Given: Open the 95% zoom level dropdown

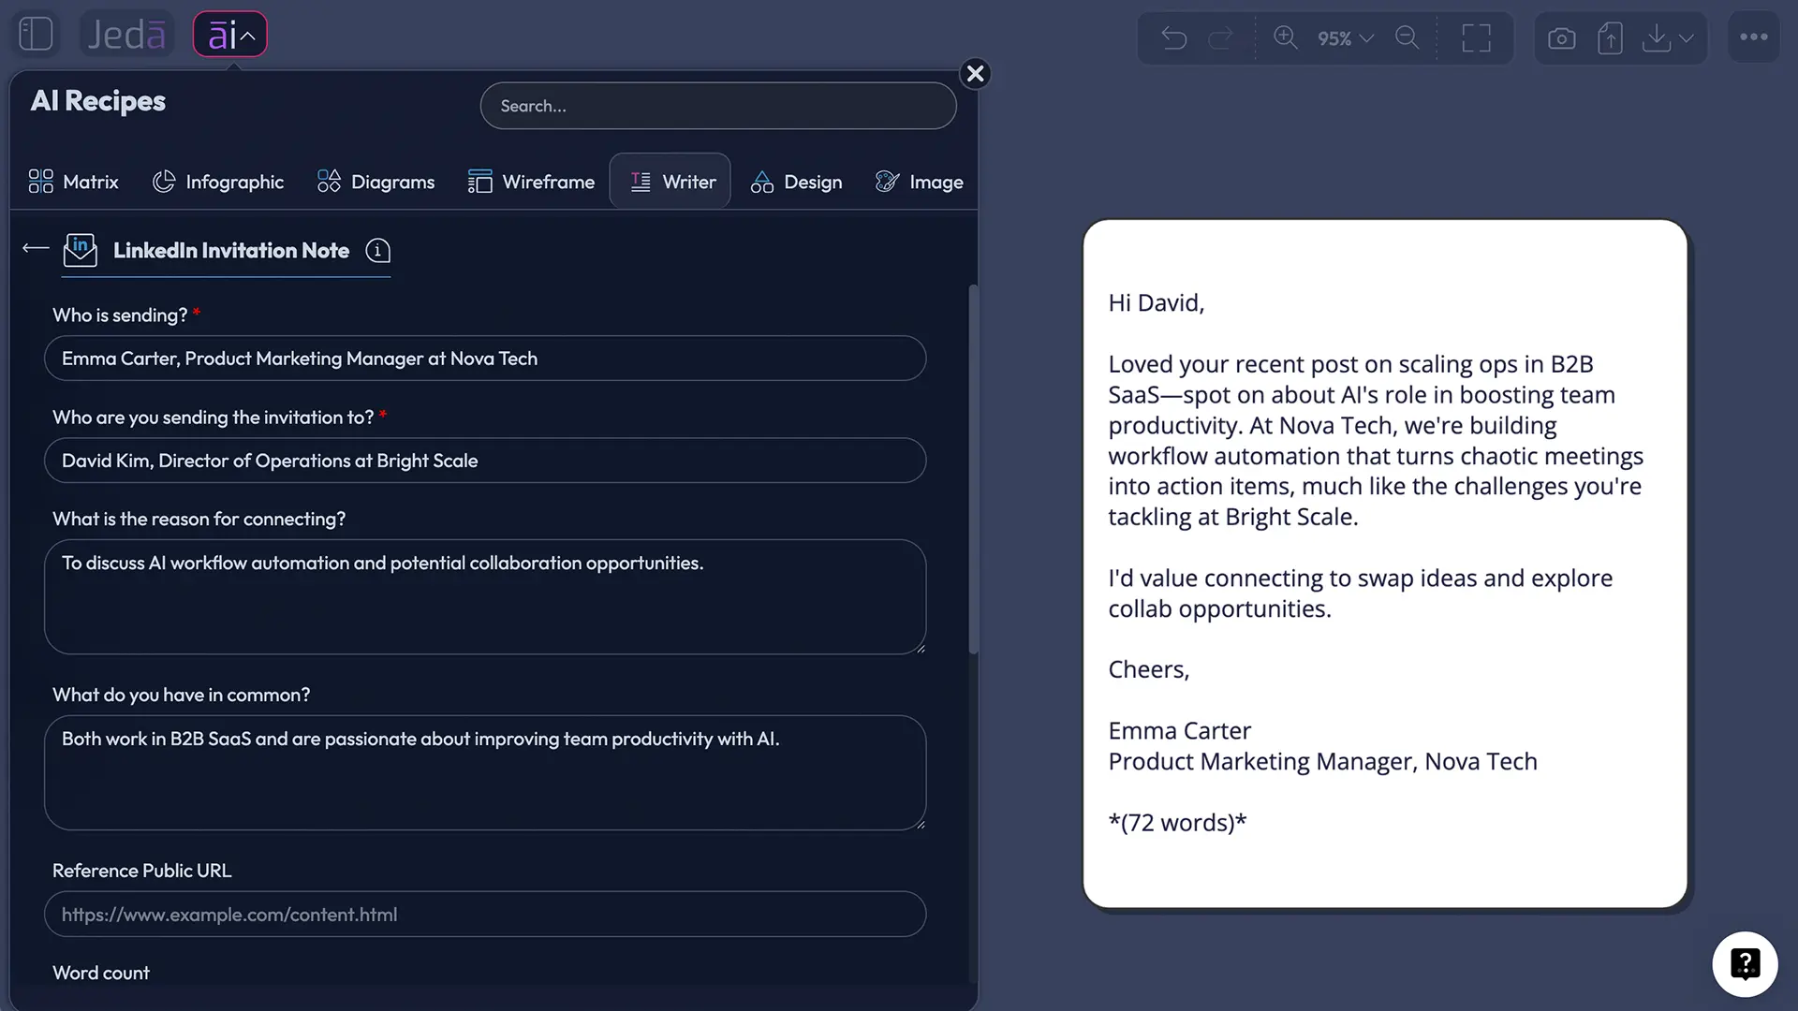Looking at the screenshot, I should coord(1346,38).
